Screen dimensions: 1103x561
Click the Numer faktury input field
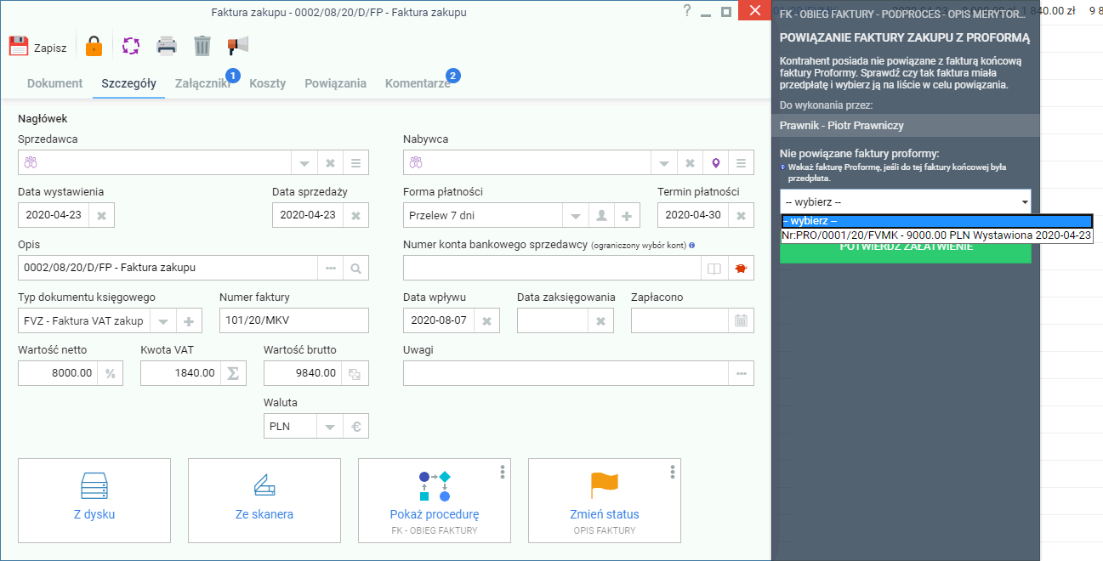coord(294,320)
